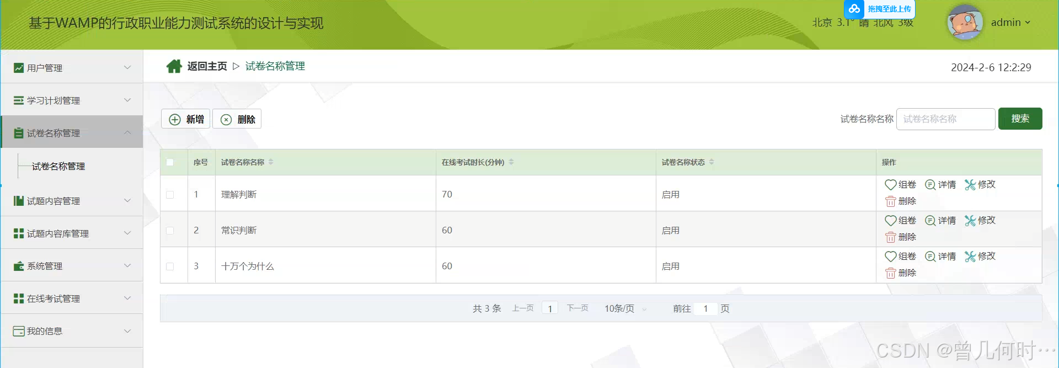Collapse the 试卷名称管理 menu chevron
The image size is (1059, 368).
point(127,132)
